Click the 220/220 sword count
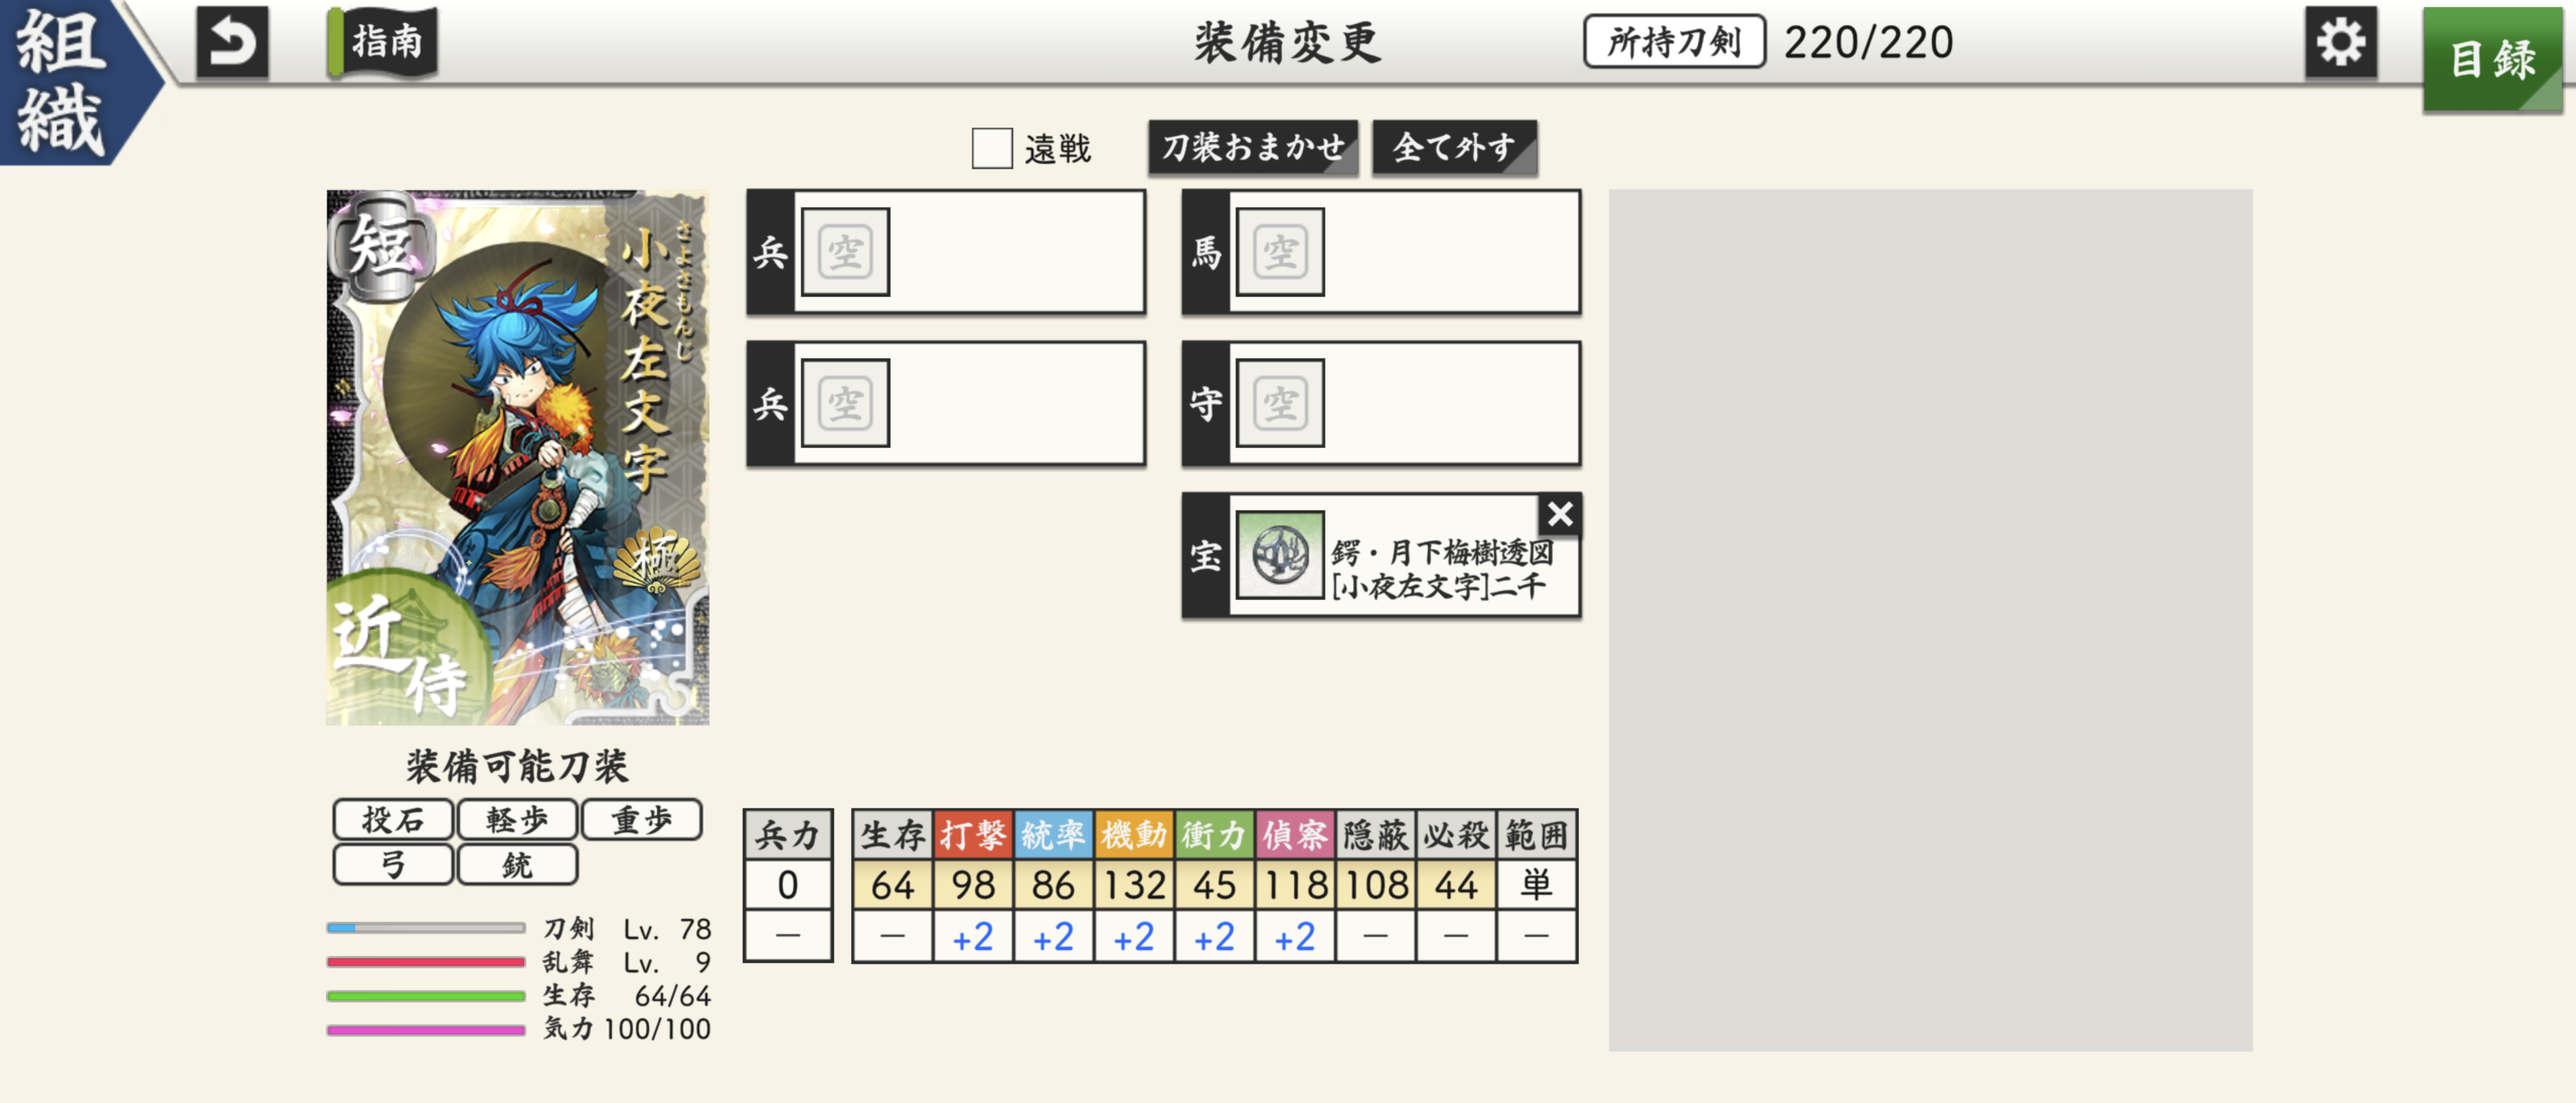Image resolution: width=2576 pixels, height=1103 pixels. click(x=1868, y=42)
